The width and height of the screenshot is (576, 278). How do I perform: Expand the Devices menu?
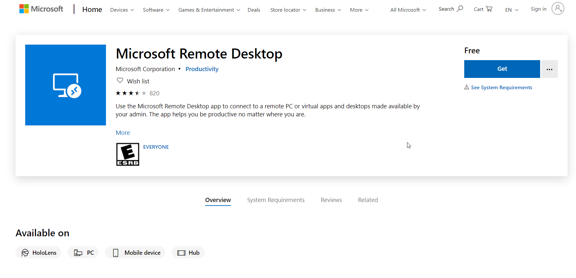tap(122, 10)
